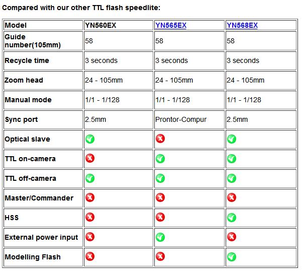Click the Recycle time row label
This screenshot has height=273, width=302.
pyautogui.click(x=27, y=60)
